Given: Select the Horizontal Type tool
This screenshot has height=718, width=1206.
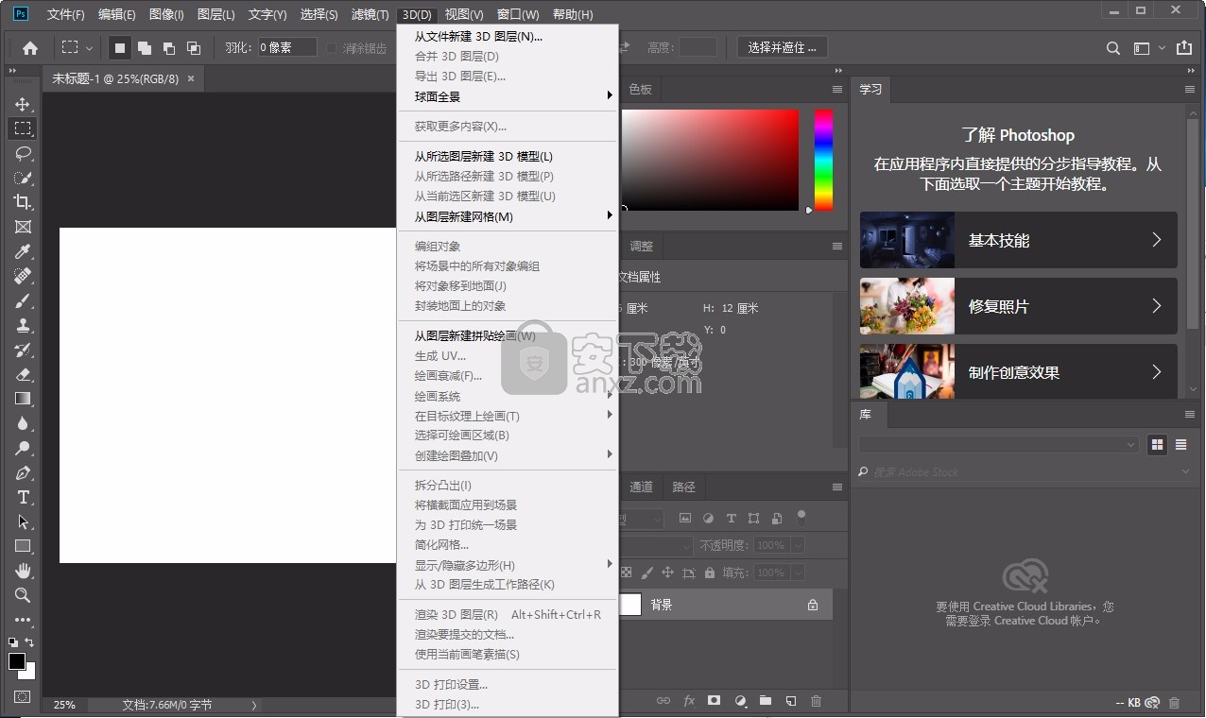Looking at the screenshot, I should pos(23,497).
